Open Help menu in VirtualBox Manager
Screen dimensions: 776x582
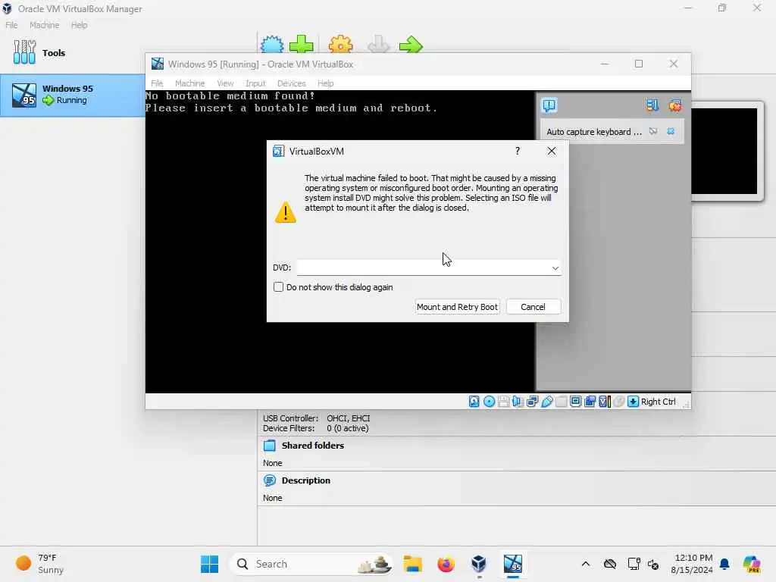(79, 25)
